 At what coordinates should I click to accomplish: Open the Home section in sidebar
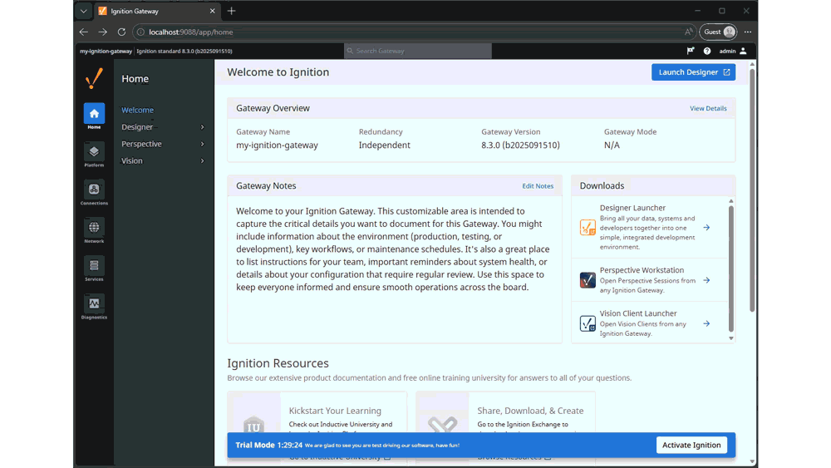[94, 116]
